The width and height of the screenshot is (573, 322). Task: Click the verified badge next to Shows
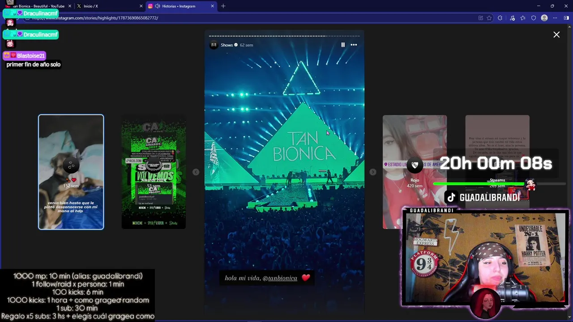click(236, 45)
